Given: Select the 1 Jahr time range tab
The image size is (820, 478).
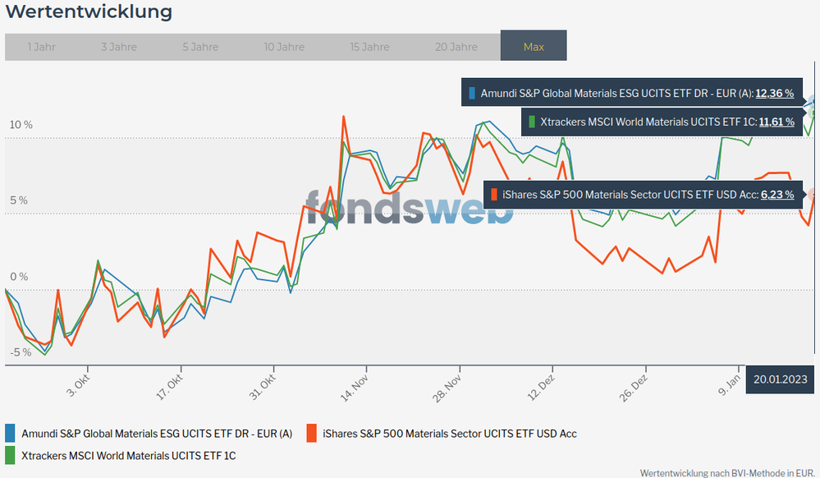Looking at the screenshot, I should (x=41, y=47).
